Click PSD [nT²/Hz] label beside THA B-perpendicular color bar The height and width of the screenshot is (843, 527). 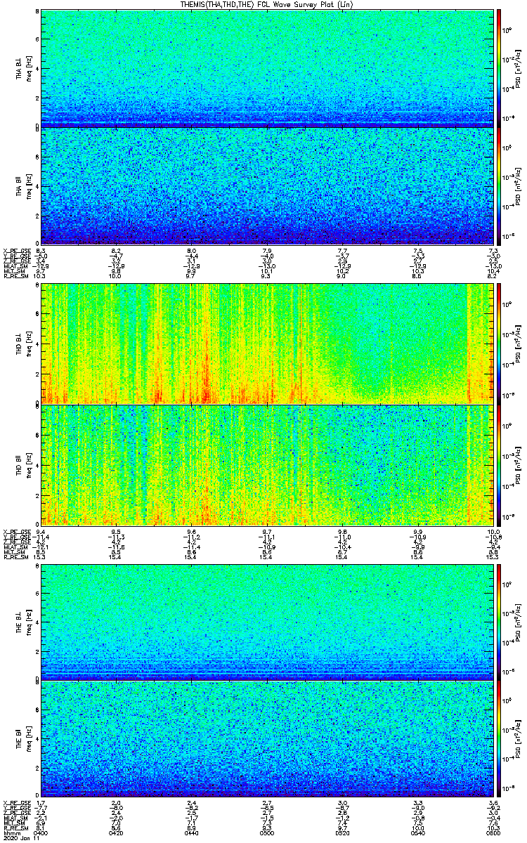(x=518, y=68)
